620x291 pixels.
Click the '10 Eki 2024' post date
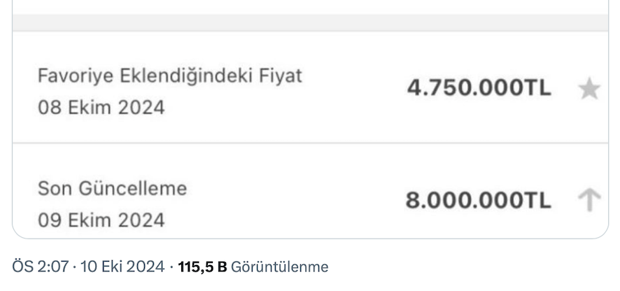pos(122,267)
